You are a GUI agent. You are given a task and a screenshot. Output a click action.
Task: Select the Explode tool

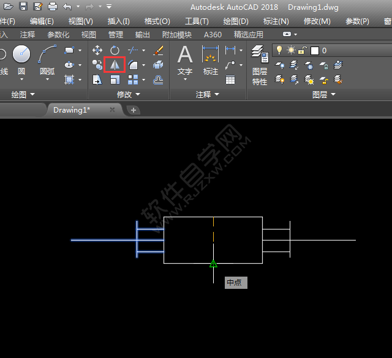(158, 65)
